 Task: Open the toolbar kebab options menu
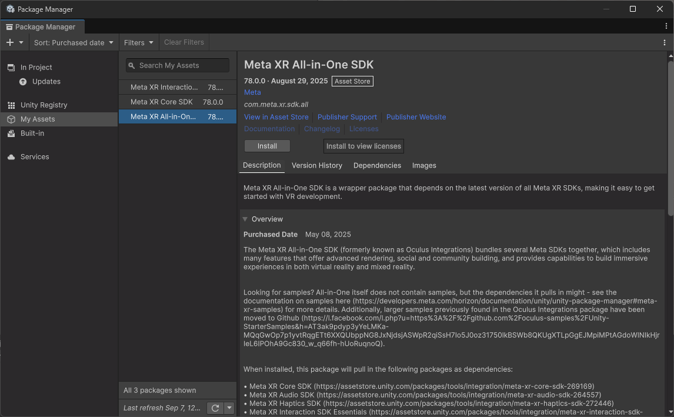click(x=664, y=42)
